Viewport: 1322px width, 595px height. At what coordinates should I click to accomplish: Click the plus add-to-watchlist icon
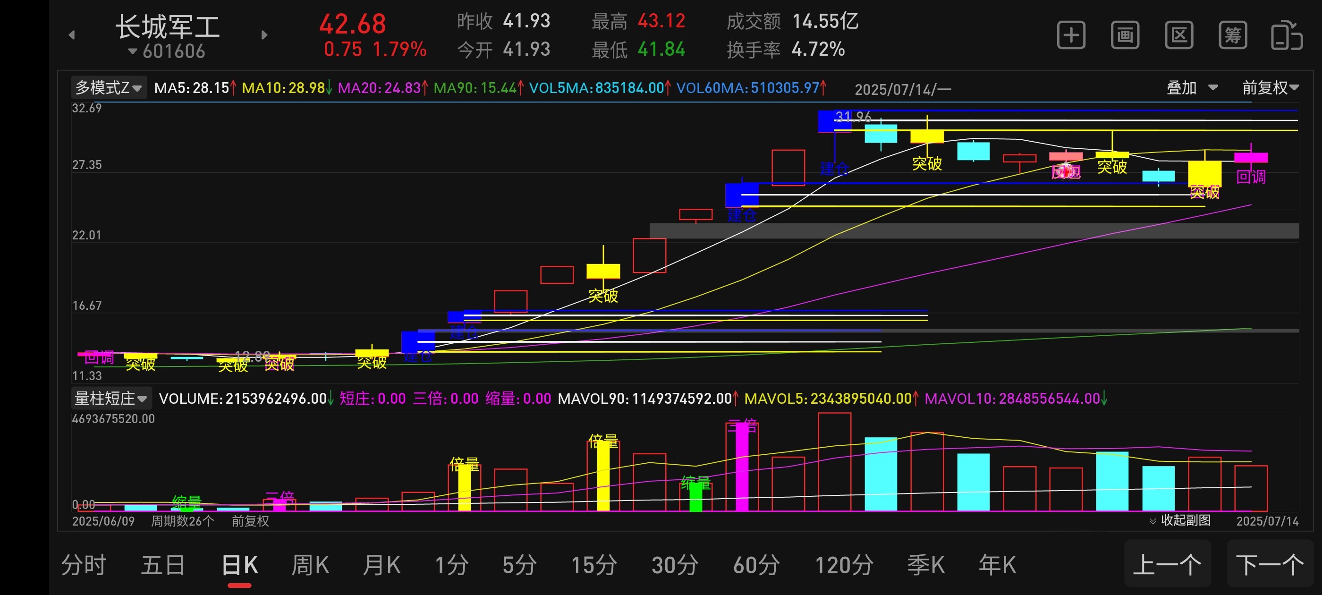[x=1071, y=35]
